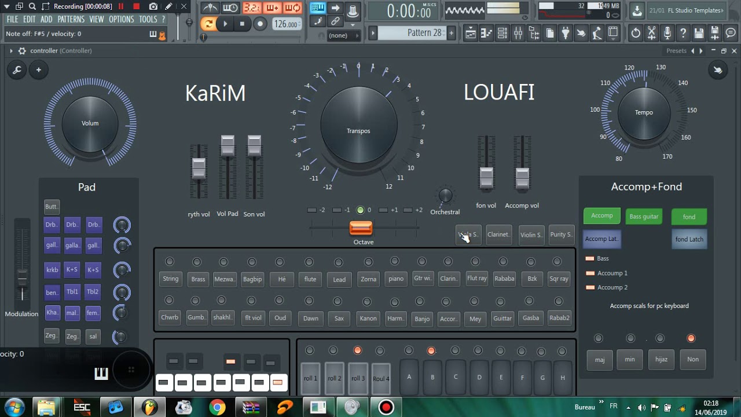
Task: Click the overdub recording icon
Action: click(272, 8)
